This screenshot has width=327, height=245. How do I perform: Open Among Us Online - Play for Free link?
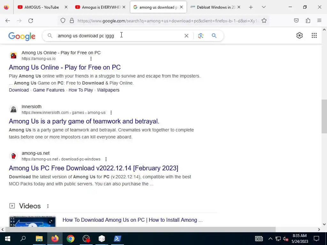click(x=65, y=67)
